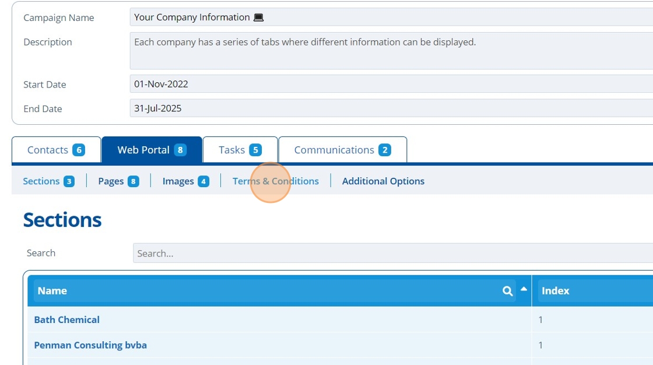The image size is (653, 365).
Task: Click the End Date field 31-Jul-2025
Action: 391,108
